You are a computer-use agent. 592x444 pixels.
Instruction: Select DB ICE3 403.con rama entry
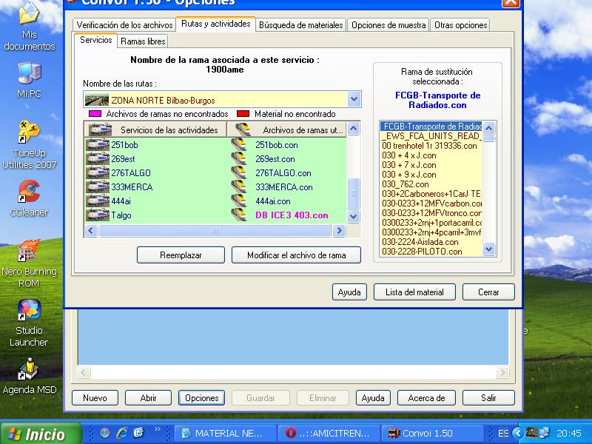[x=292, y=215]
